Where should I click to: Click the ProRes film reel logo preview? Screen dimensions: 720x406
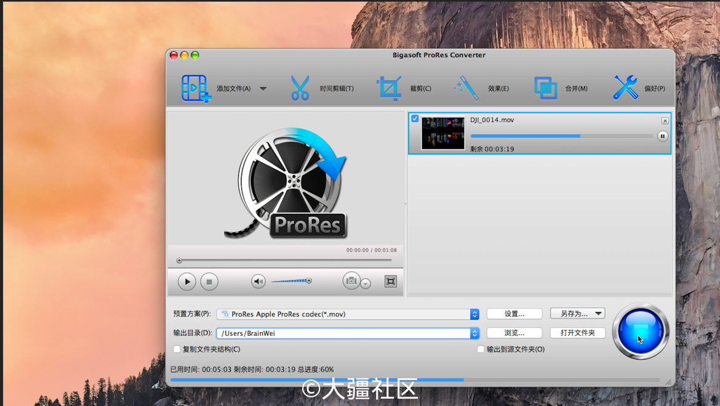coord(286,182)
